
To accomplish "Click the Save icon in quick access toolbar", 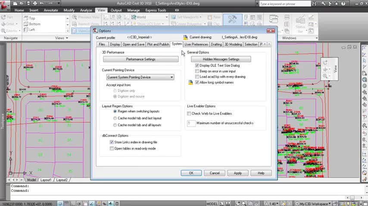I will (28, 3).
